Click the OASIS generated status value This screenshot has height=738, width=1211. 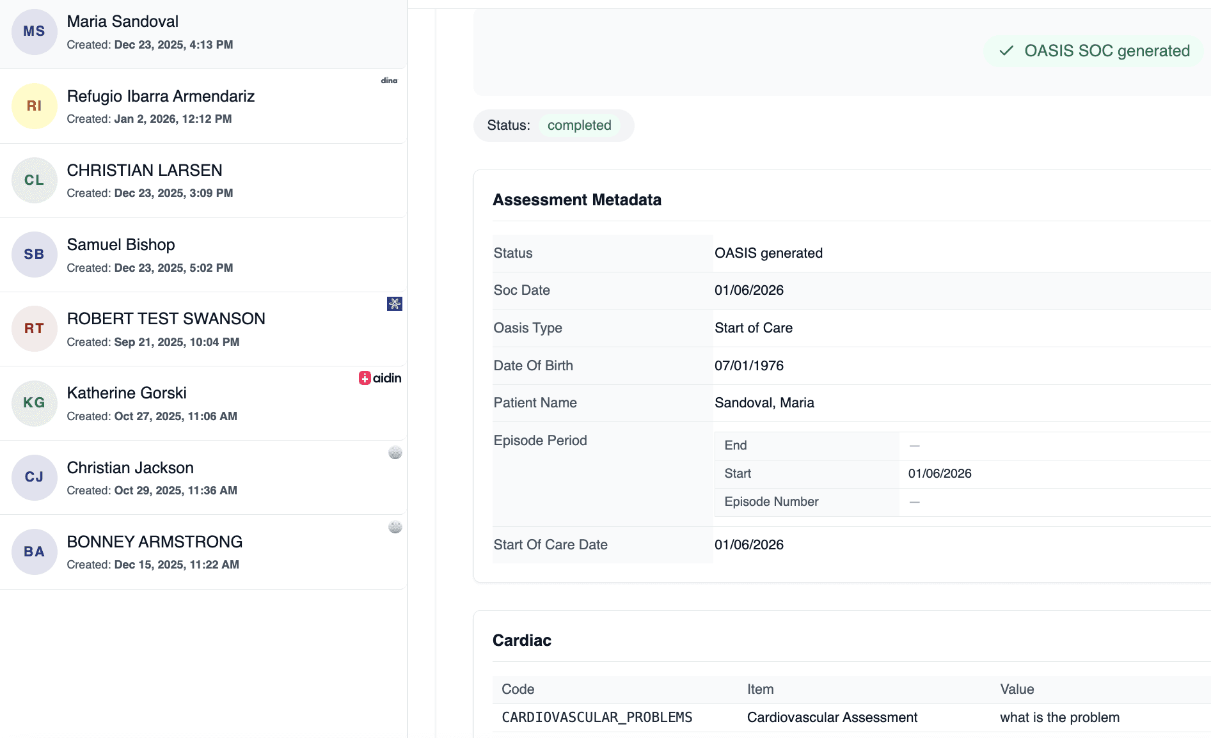768,253
